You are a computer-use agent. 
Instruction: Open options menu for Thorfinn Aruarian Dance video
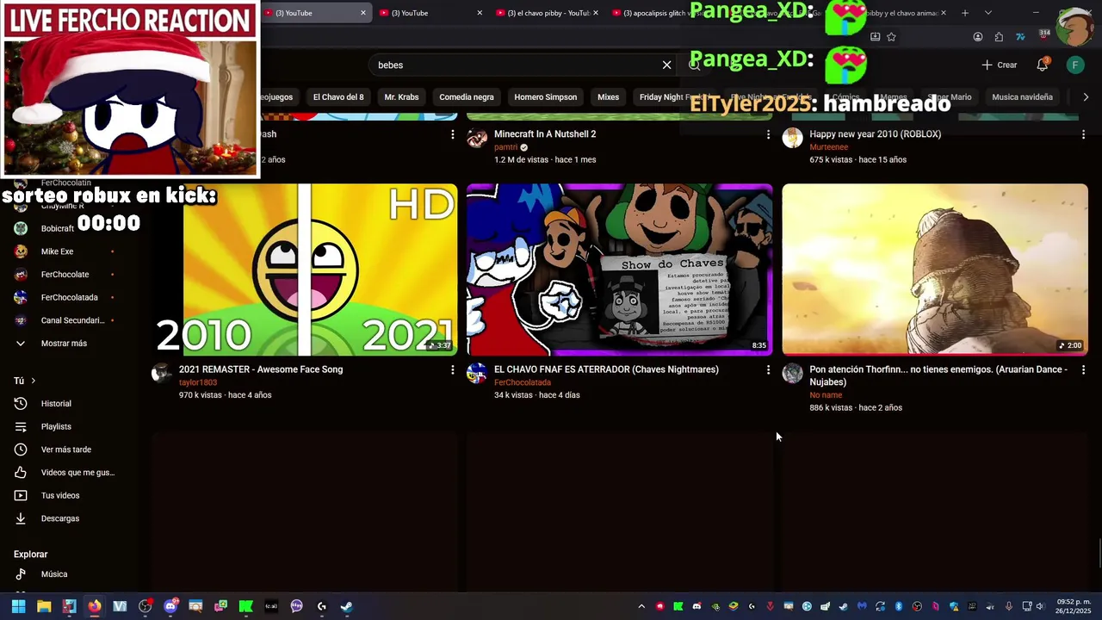click(x=1083, y=369)
